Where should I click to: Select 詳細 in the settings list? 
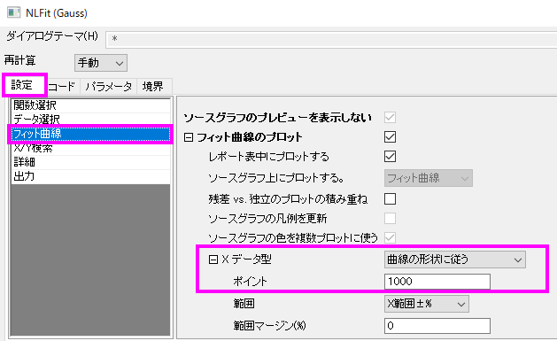click(90, 162)
